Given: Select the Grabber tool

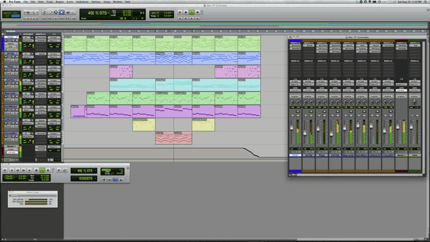Looking at the screenshot, I should coord(62,12).
